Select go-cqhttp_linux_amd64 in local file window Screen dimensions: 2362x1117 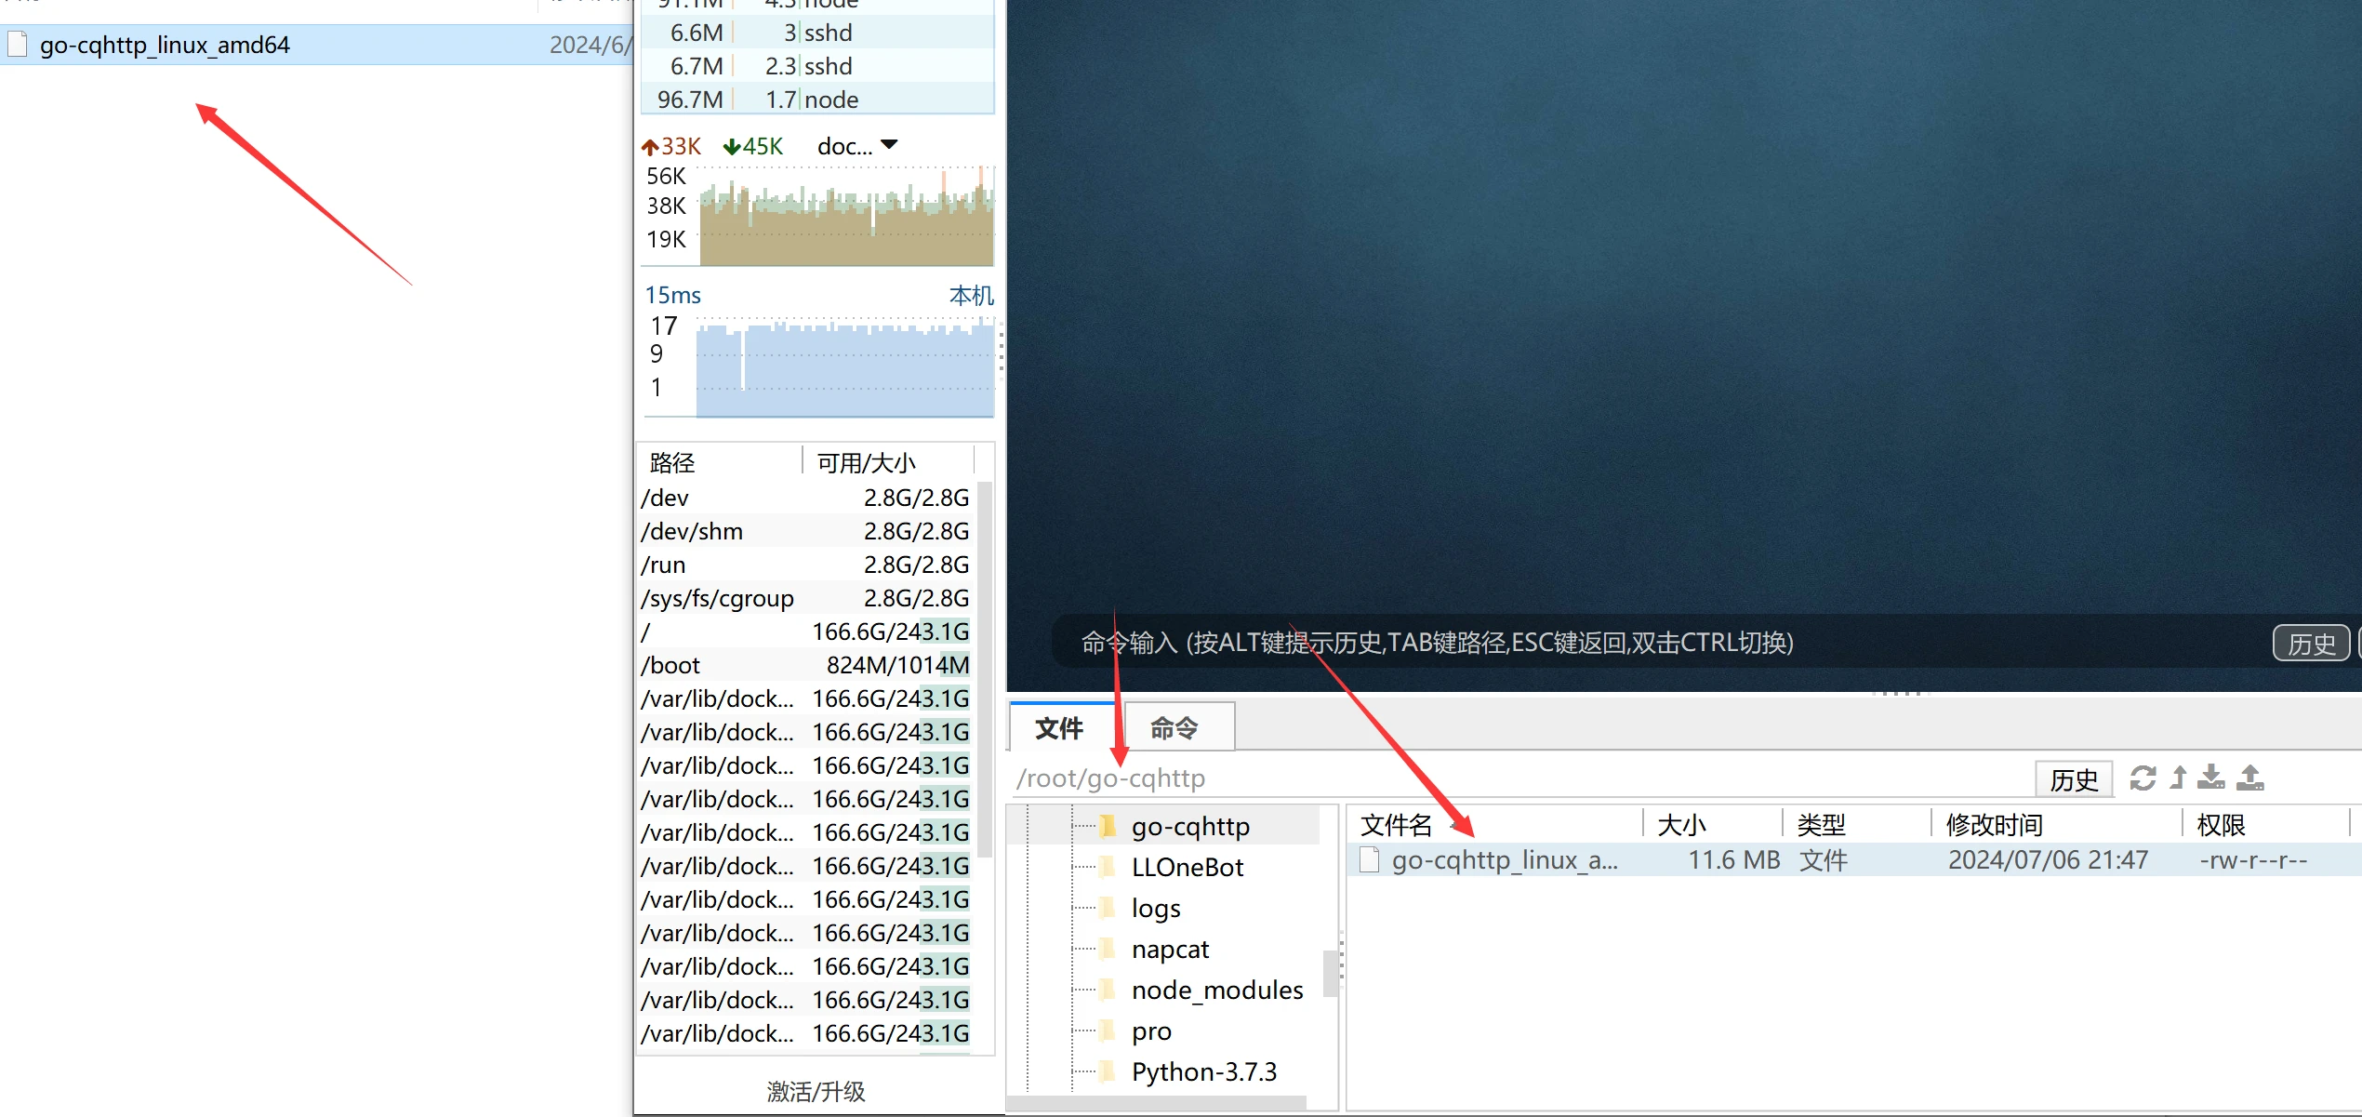point(316,45)
